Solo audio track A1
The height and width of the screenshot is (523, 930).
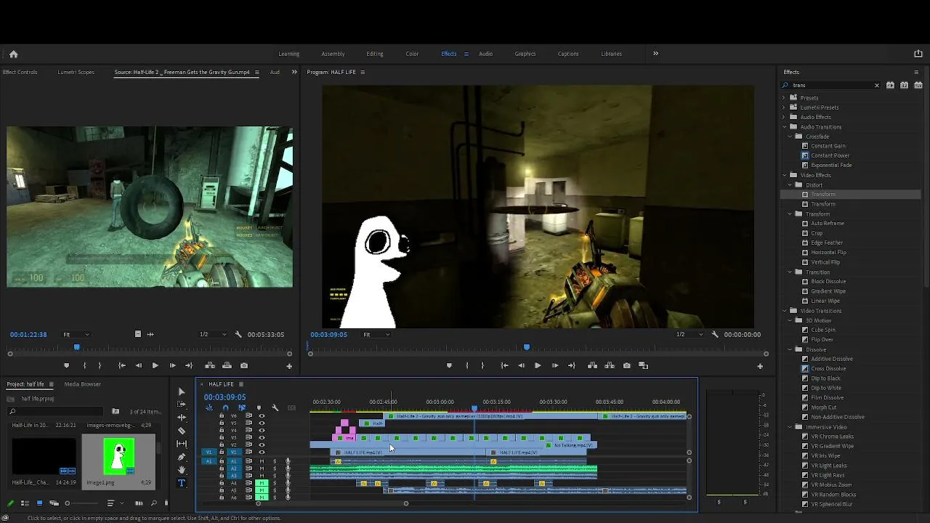275,461
